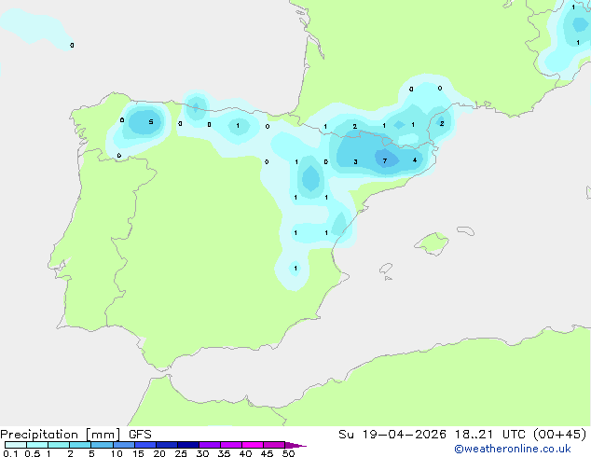Click legend tick label '35'

pos(224,453)
